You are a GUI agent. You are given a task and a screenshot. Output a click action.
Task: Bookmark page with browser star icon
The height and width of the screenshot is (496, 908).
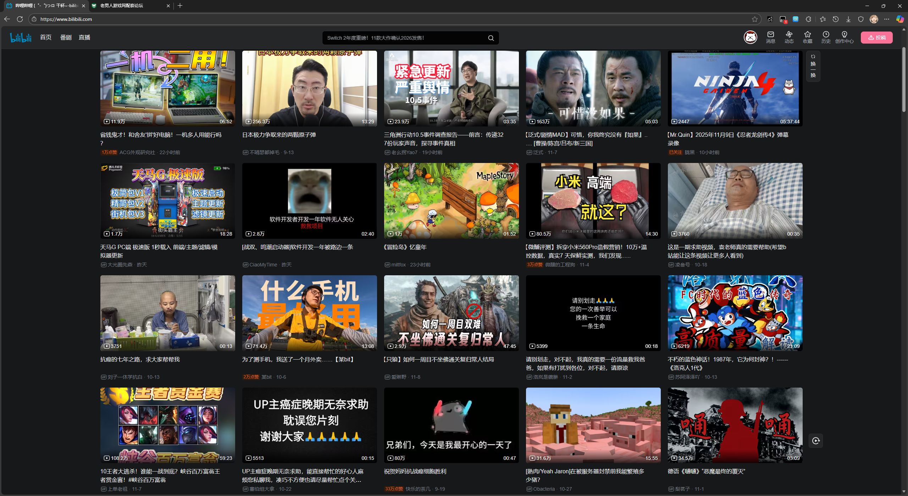coord(754,19)
